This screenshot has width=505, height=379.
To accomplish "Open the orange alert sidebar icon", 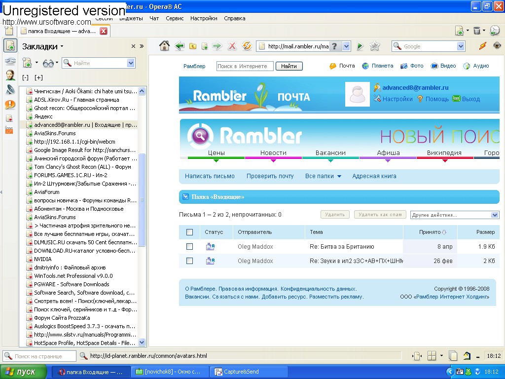I will pos(10,105).
